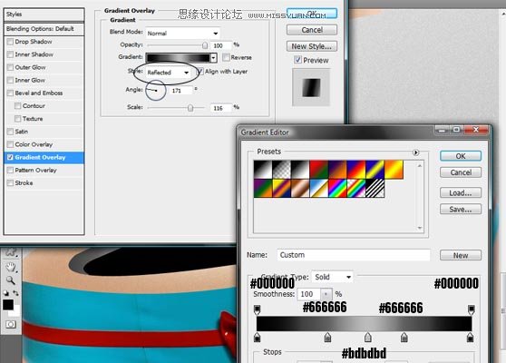Click New Style button
Image resolution: width=506 pixels, height=363 pixels.
[x=312, y=46]
